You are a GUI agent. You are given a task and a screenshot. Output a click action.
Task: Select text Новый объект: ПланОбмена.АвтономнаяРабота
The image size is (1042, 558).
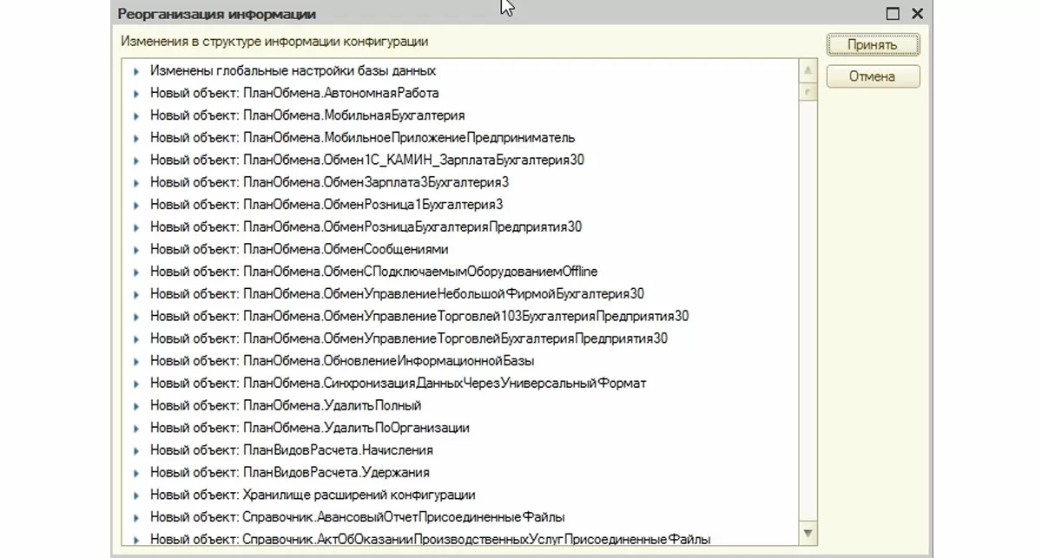coord(294,94)
